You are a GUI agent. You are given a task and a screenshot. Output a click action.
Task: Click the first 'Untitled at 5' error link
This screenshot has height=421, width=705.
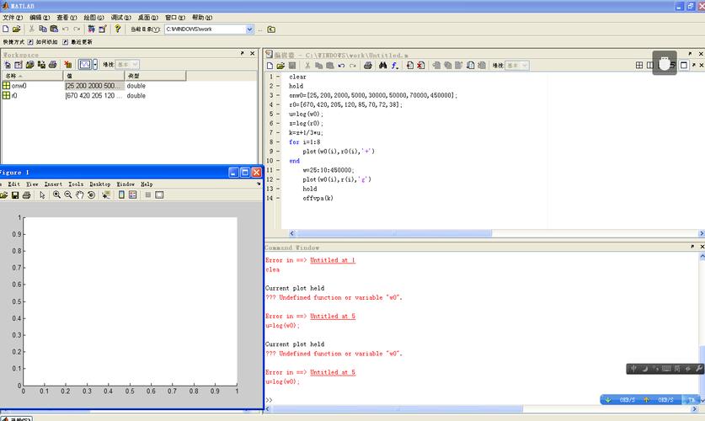333,317
